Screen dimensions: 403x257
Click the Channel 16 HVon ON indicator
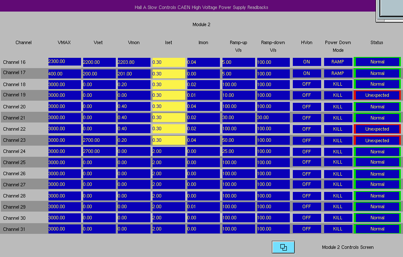tap(307, 62)
